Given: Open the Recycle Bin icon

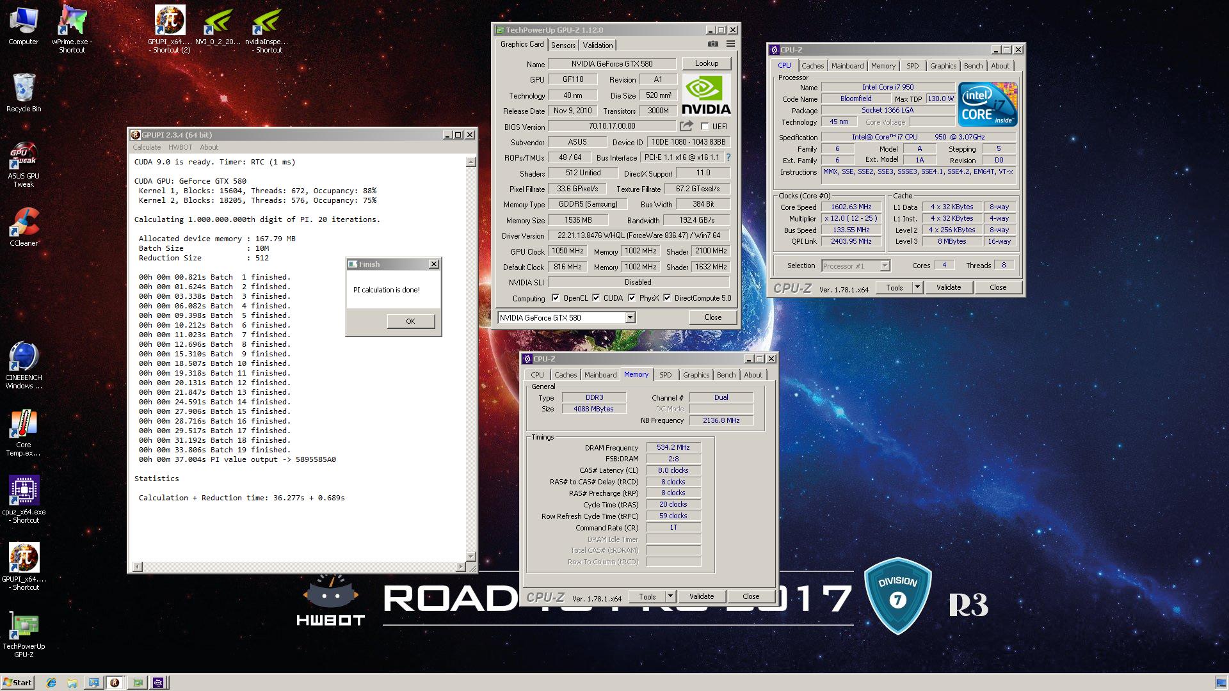Looking at the screenshot, I should [x=24, y=93].
